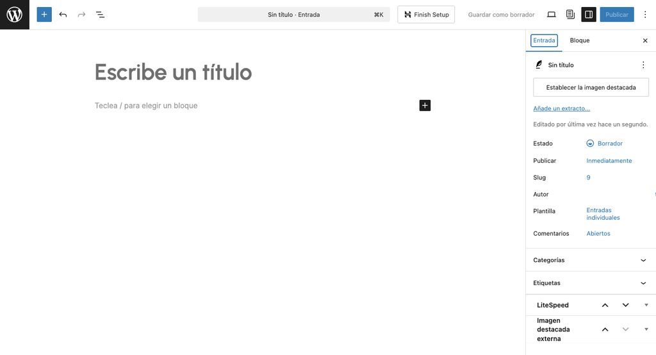Switch to the Entrada tab

(544, 40)
